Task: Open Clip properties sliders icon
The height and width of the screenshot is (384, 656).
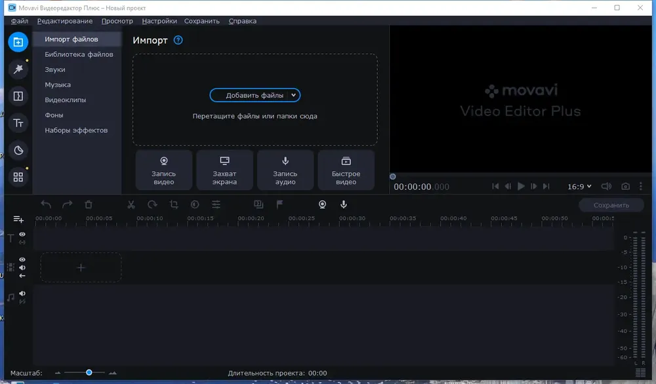Action: pyautogui.click(x=216, y=204)
